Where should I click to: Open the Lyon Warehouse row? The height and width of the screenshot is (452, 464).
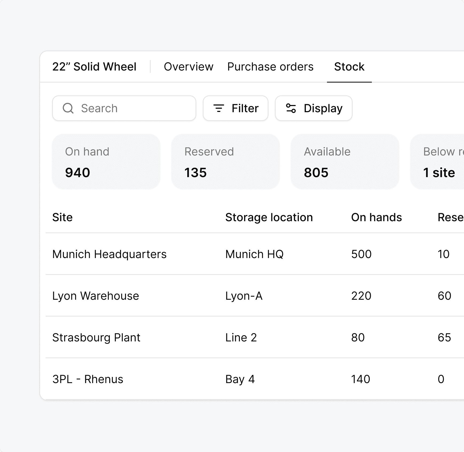pos(255,295)
